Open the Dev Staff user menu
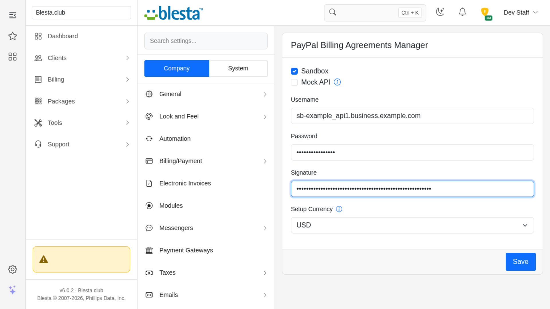Viewport: 550px width, 309px height. coord(520,13)
